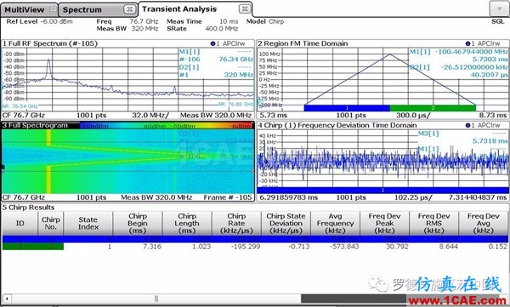
Task: Select blue chirp region bar 1 in FM Time Domain
Action: pyautogui.click(x=347, y=108)
